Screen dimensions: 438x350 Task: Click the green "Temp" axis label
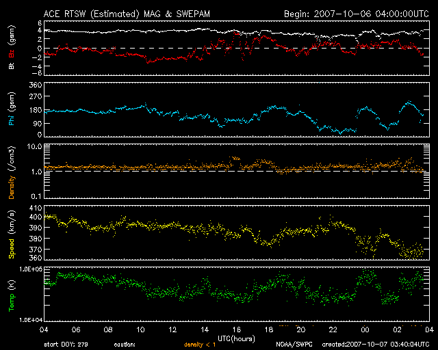click(12, 303)
